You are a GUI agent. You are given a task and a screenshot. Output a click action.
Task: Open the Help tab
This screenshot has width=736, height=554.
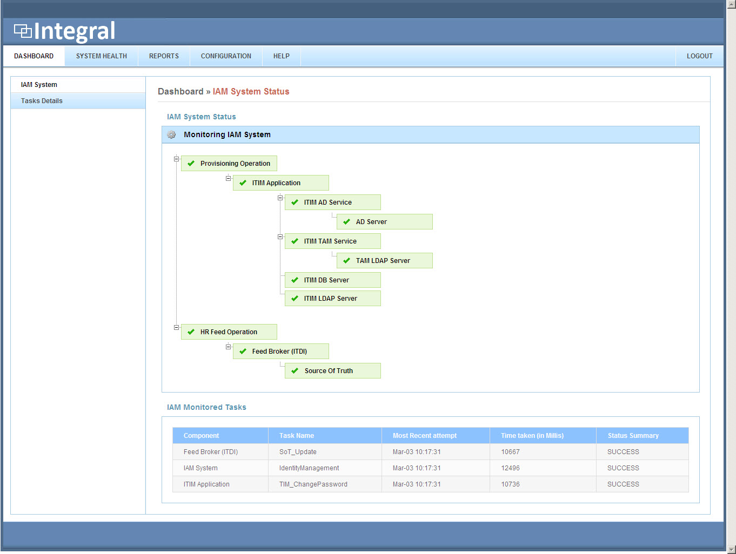[282, 56]
